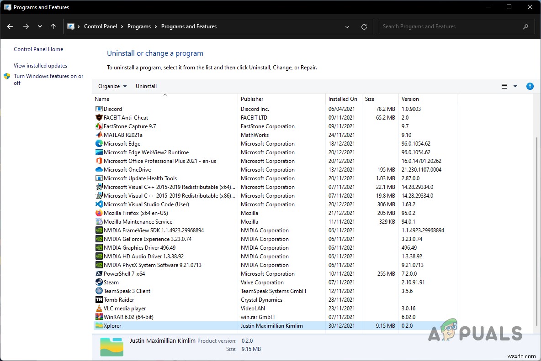Click Programs in the breadcrumb path

(x=139, y=26)
